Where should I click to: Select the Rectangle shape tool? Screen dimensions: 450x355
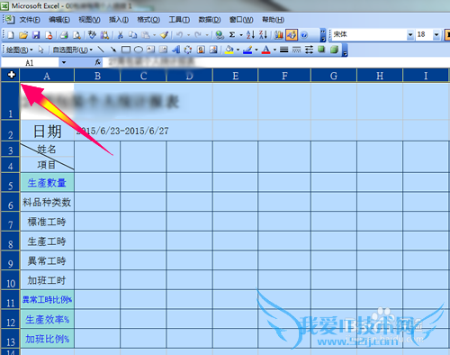click(126, 50)
